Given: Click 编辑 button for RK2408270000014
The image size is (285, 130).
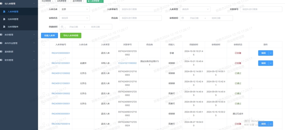Looking at the screenshot, I should tap(263, 124).
